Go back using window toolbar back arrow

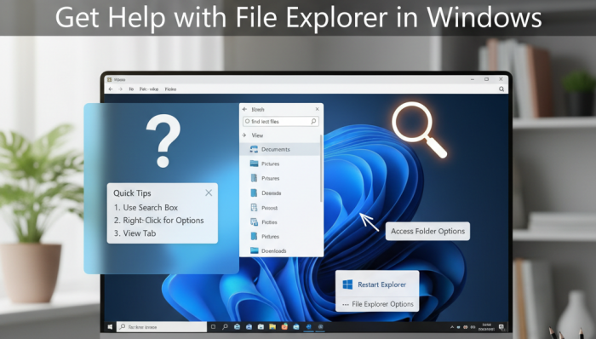pyautogui.click(x=111, y=89)
